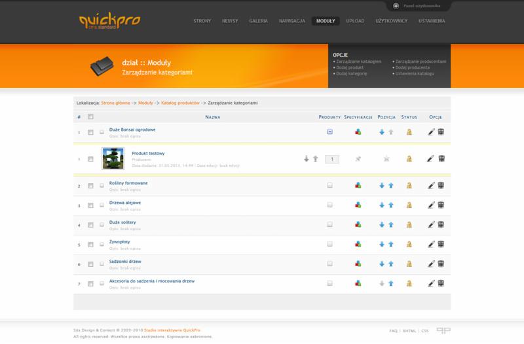Open Katalog produktów breadcrumb link

click(x=180, y=103)
